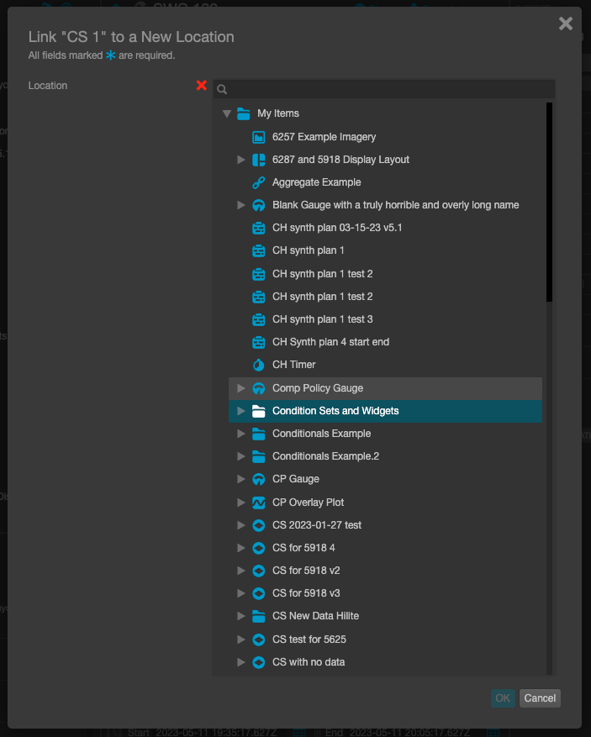Viewport: 591px width, 737px height.
Task: Click the Cancel button
Action: [x=540, y=698]
